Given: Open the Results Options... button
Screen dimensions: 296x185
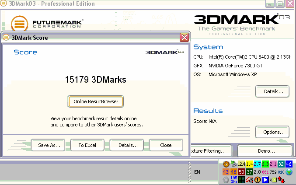Looking at the screenshot, I should tap(272, 132).
